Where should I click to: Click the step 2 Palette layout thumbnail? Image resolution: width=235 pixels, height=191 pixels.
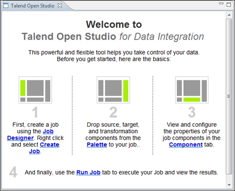[x=113, y=90]
